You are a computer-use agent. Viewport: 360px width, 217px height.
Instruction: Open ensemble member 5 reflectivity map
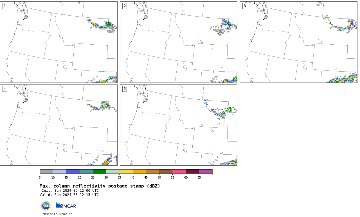(179, 125)
